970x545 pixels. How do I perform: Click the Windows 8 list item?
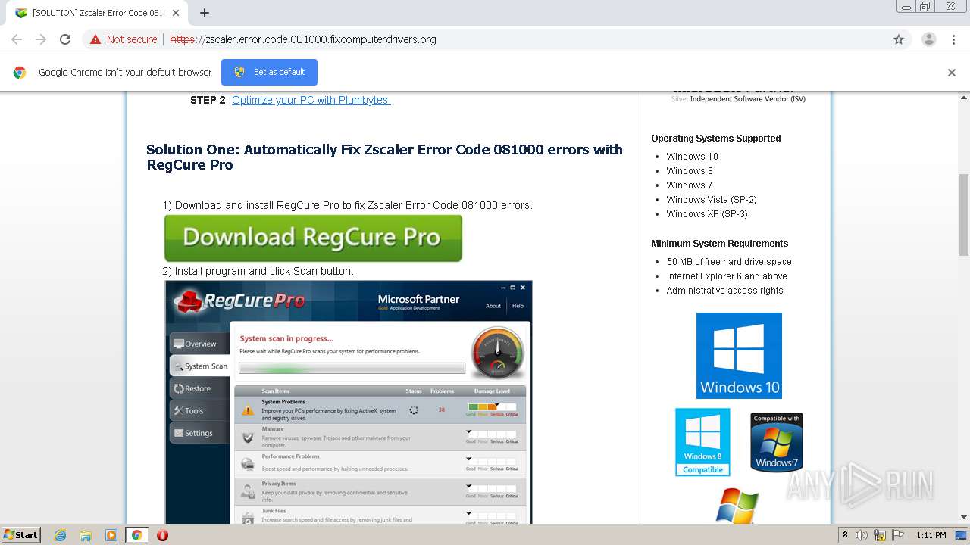point(690,171)
